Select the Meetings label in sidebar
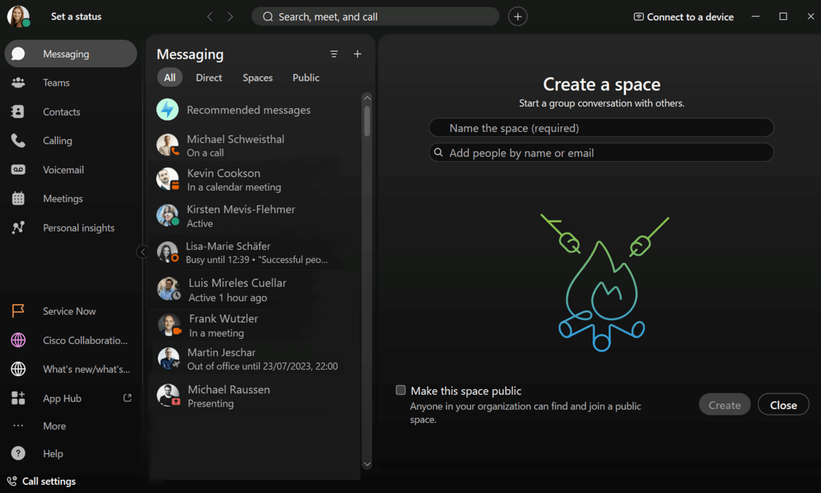Viewport: 821px width, 493px height. point(63,199)
